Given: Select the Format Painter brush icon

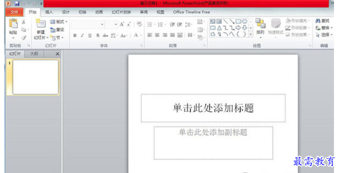Looking at the screenshot, I should coord(24,37).
